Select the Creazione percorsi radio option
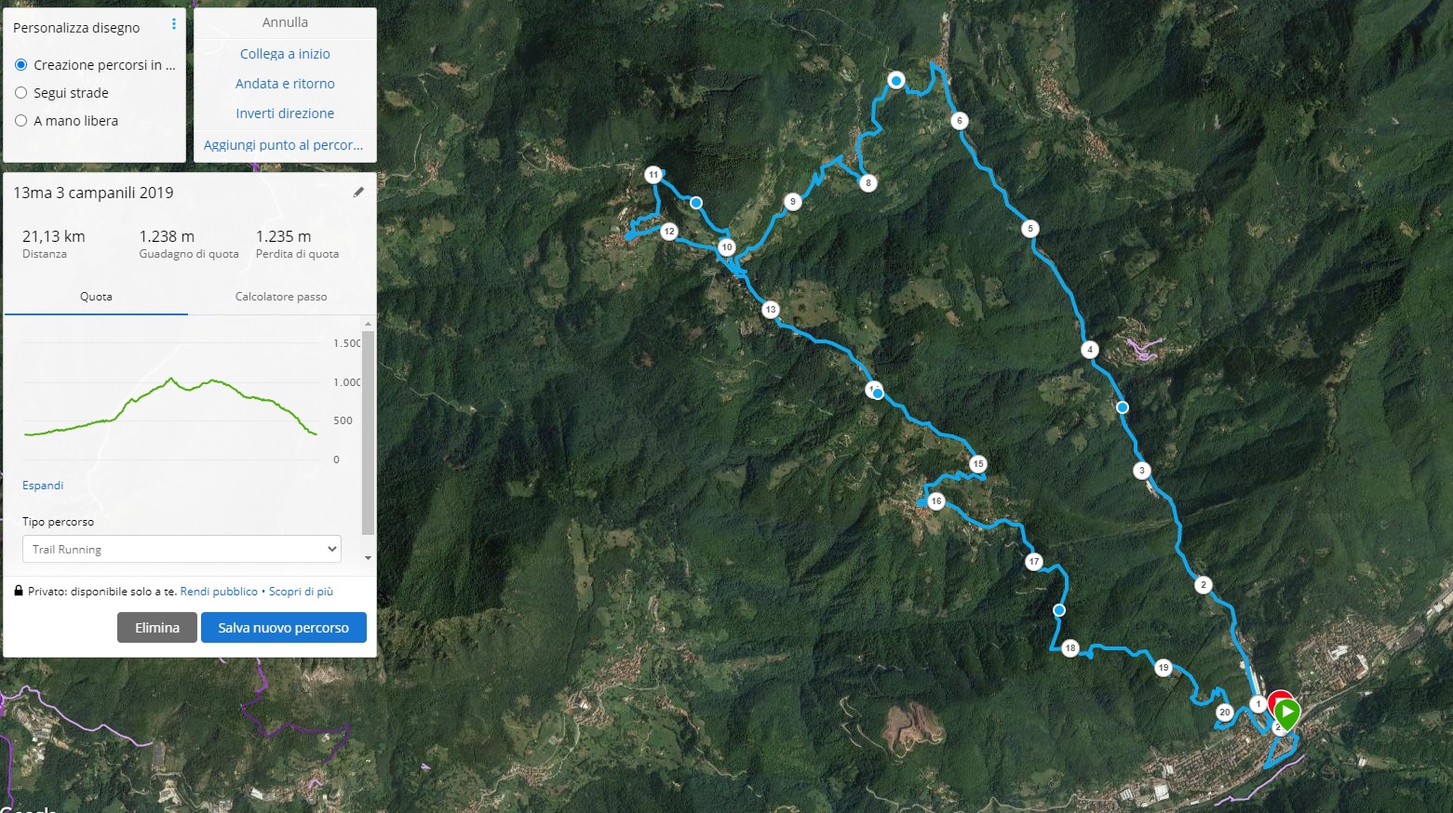This screenshot has height=813, width=1453. [20, 65]
